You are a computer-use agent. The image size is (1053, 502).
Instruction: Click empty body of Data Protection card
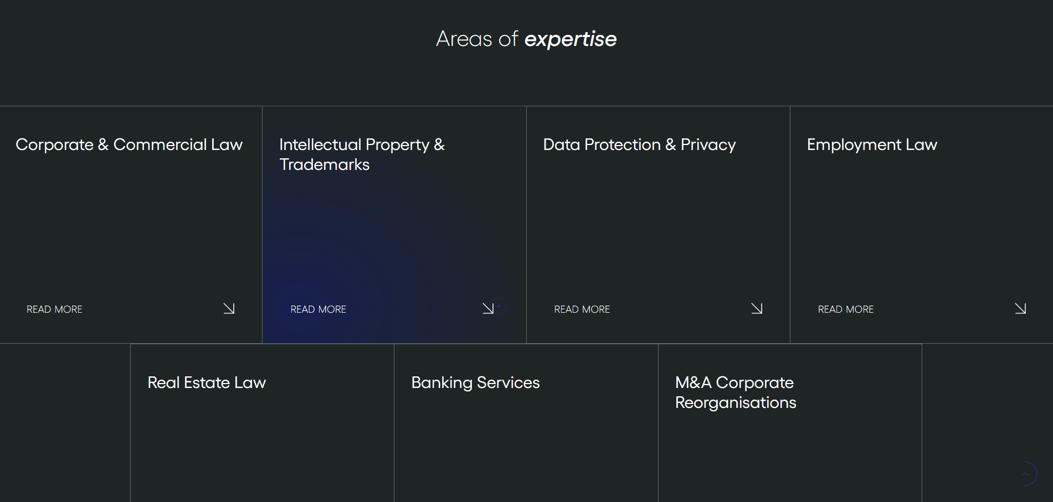[658, 227]
